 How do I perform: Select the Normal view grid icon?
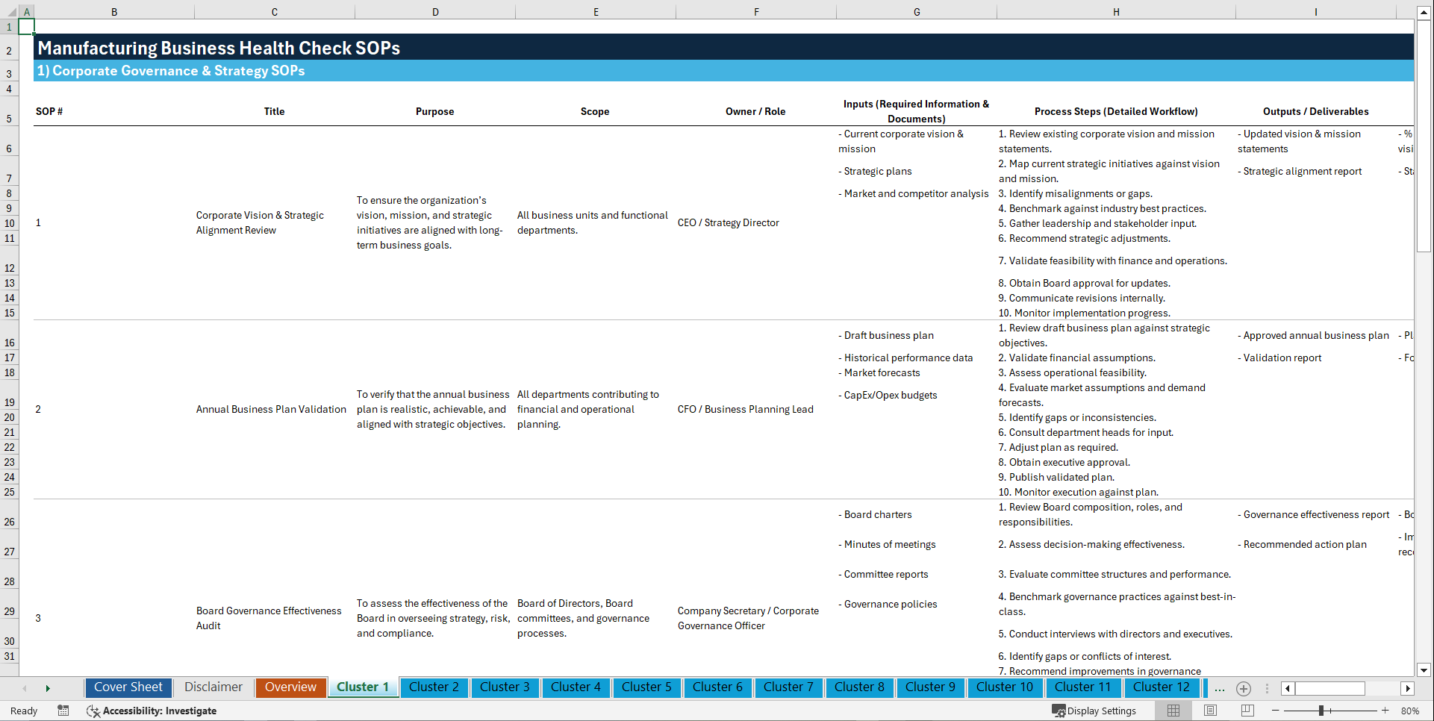1172,711
